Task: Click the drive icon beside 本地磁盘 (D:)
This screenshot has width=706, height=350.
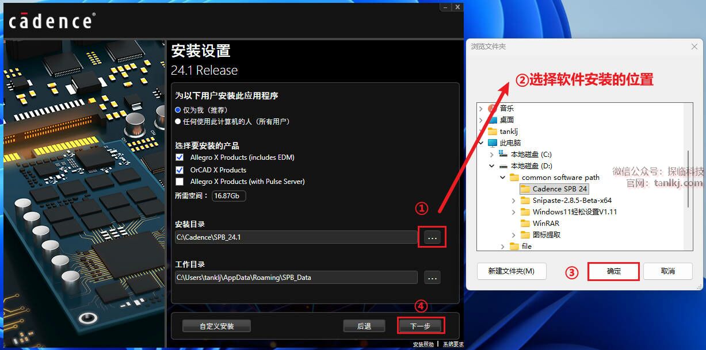Action: point(503,166)
